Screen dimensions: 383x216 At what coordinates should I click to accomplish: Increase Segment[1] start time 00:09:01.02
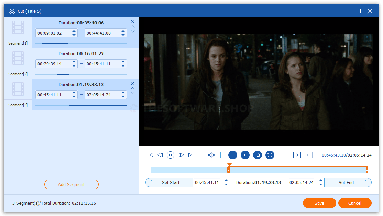[x=74, y=31]
